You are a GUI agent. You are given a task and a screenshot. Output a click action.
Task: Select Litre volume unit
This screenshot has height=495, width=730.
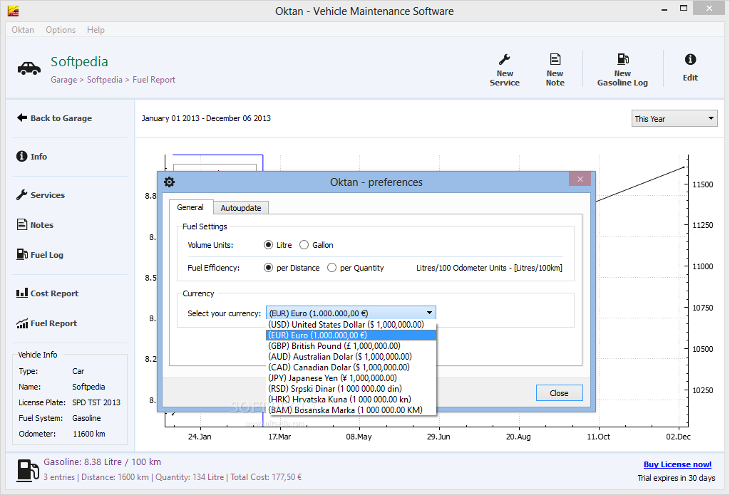(x=268, y=245)
